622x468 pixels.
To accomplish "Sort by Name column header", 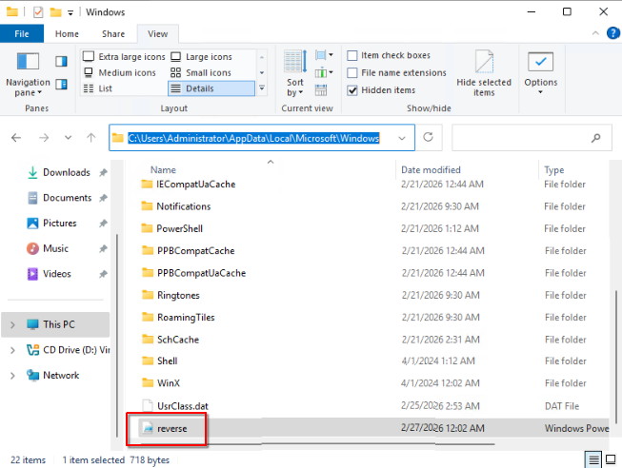I will coord(163,169).
